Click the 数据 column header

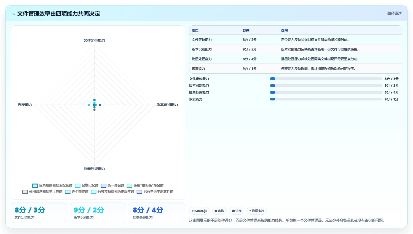click(x=246, y=30)
